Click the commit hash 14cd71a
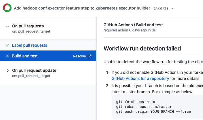 161,8
